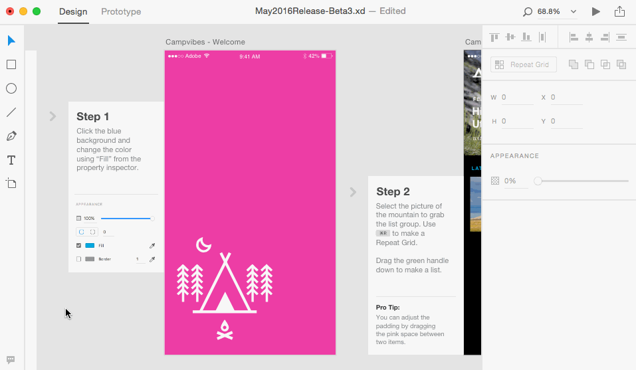Apply the Subtract boolean operation
Screen dimensions: 636x370
tap(589, 64)
